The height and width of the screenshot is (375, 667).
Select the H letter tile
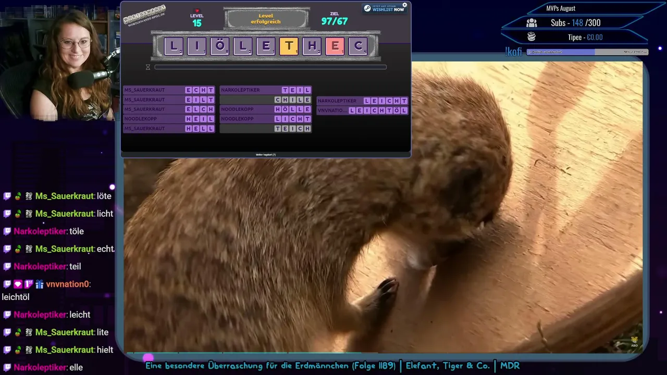click(311, 46)
